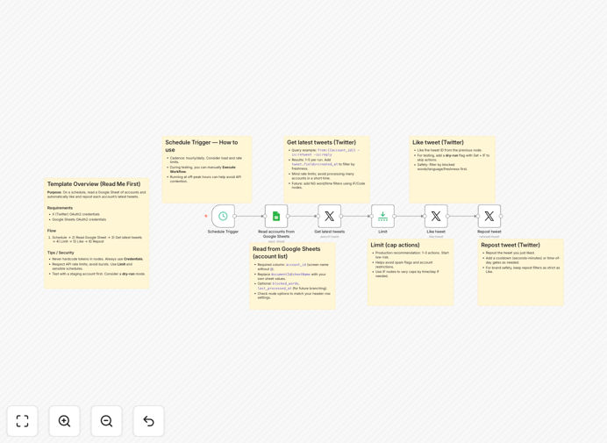The height and width of the screenshot is (443, 607).
Task: Zoom in on the workflow canvas
Action: (64, 421)
